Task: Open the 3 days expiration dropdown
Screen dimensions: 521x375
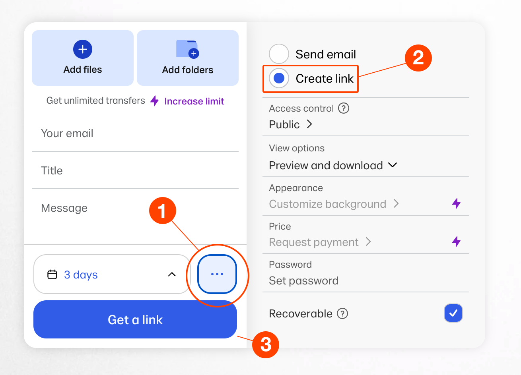Action: pyautogui.click(x=112, y=274)
